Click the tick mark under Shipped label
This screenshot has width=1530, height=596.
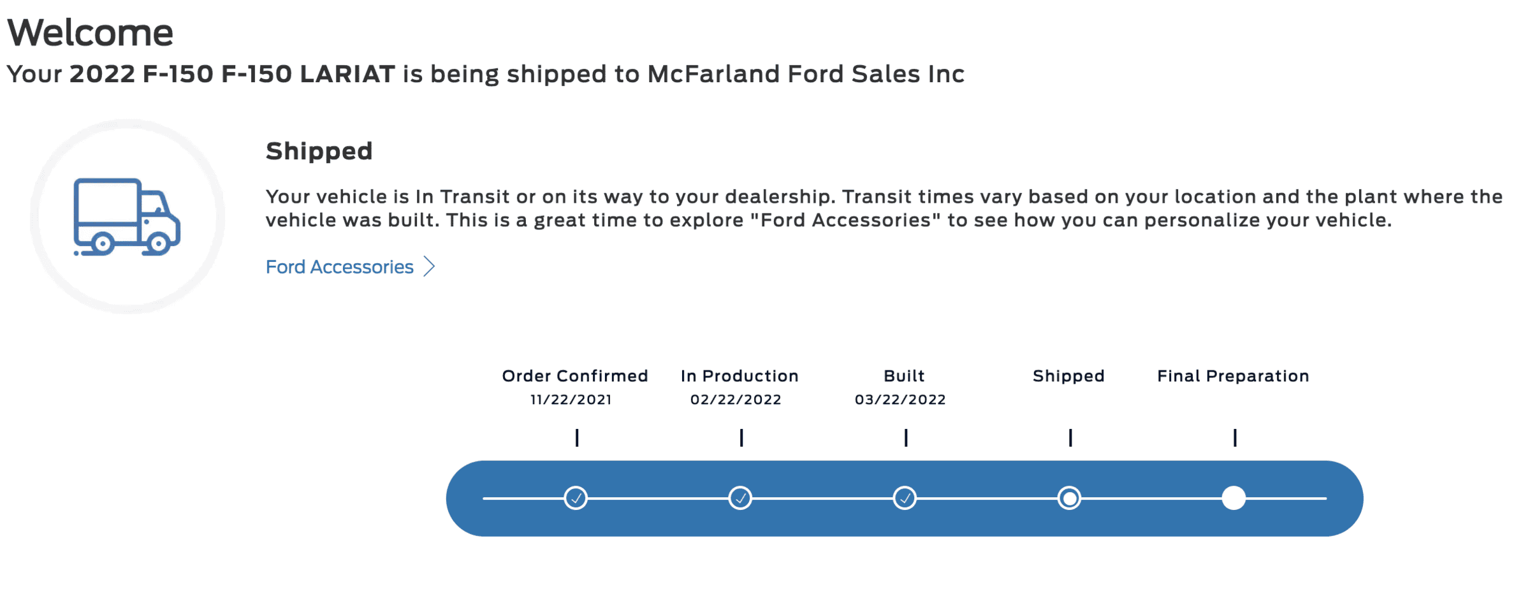point(1070,438)
